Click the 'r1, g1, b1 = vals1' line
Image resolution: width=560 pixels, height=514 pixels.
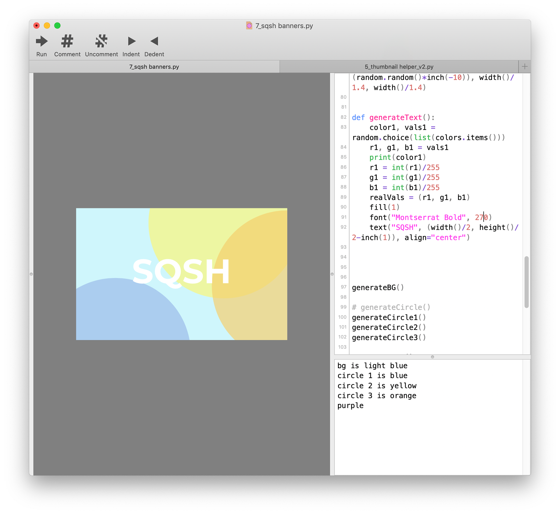point(409,147)
